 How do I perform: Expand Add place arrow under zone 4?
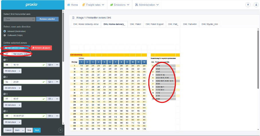(19, 122)
